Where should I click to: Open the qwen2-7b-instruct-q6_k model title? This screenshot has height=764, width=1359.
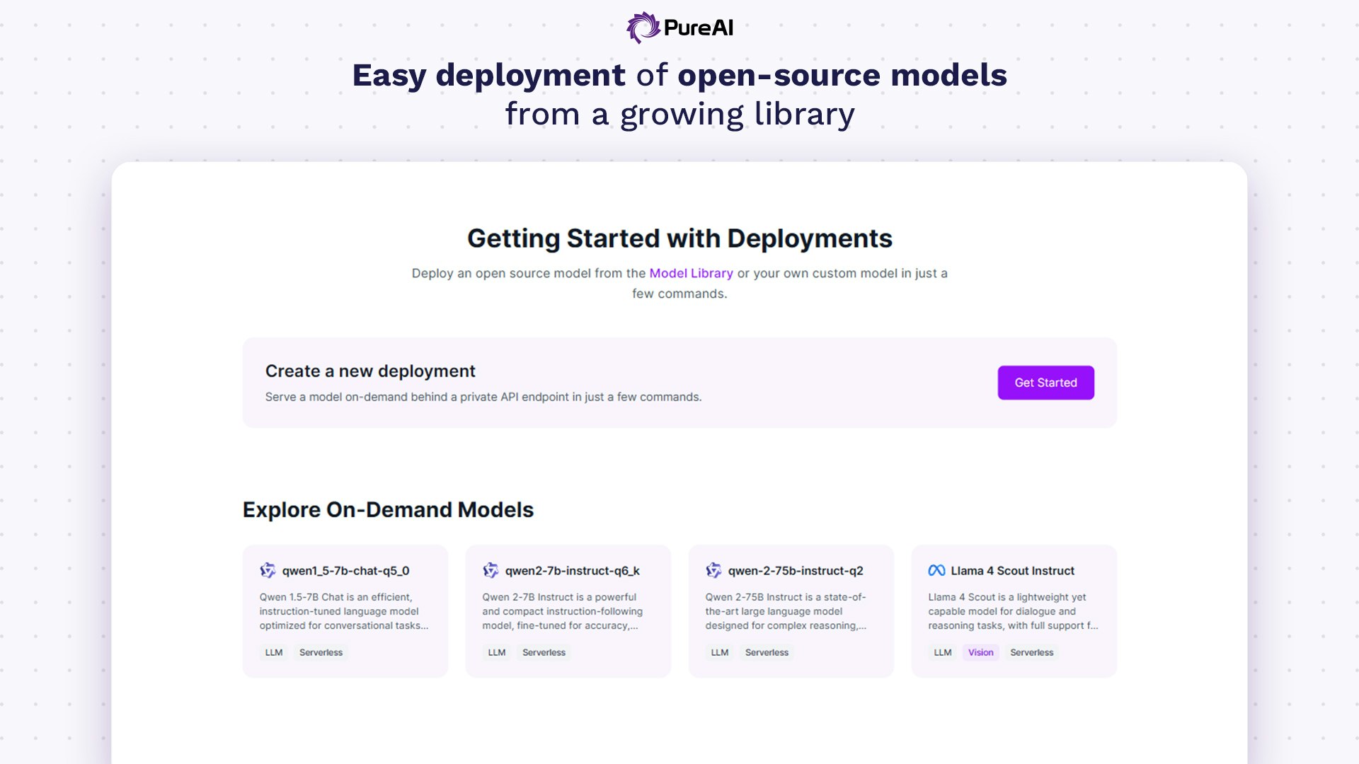click(x=572, y=571)
